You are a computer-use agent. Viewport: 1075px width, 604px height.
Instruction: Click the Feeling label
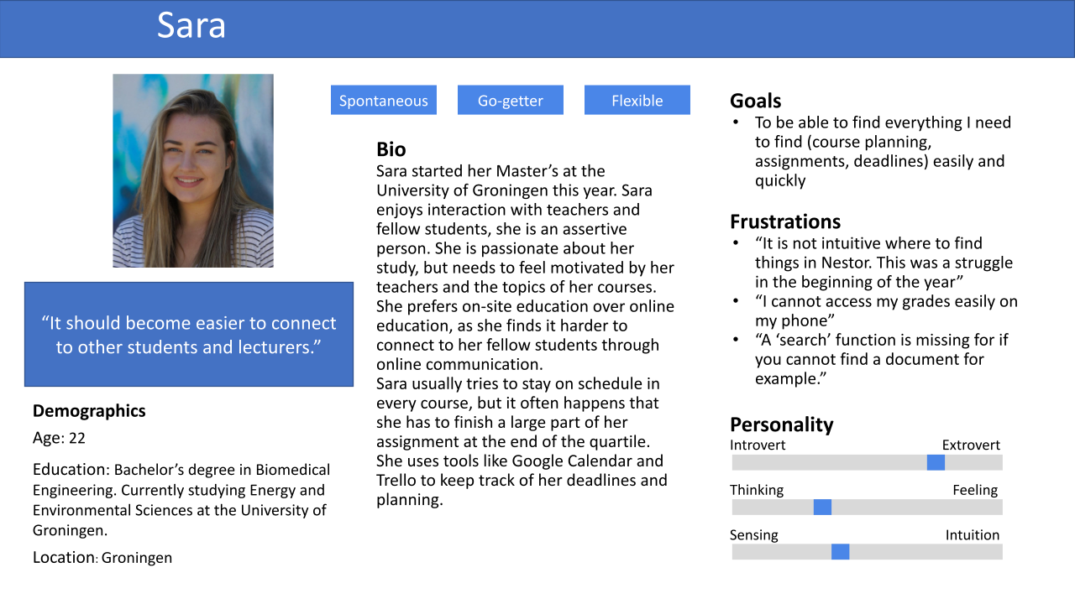975,490
